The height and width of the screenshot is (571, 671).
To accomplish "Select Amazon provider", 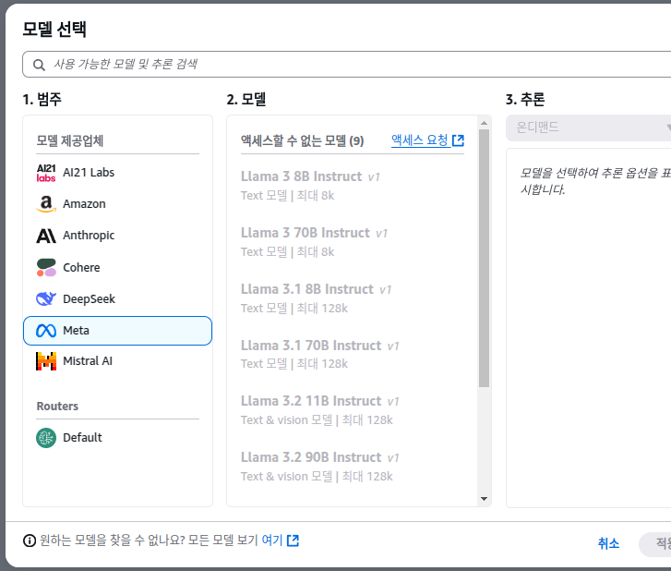I will pos(118,204).
